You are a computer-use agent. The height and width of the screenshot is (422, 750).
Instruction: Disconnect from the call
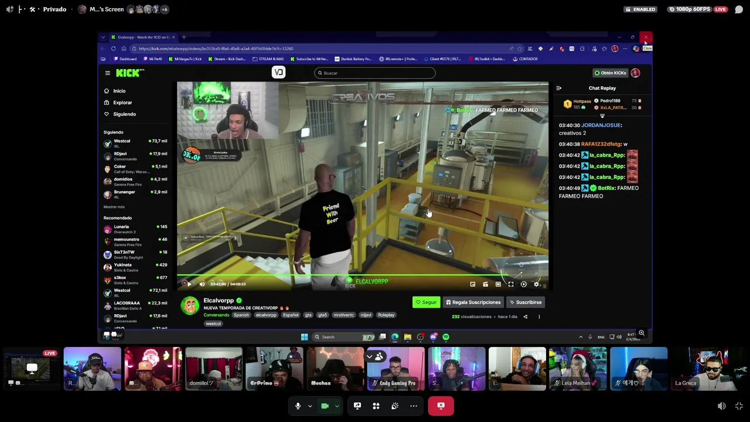[441, 406]
